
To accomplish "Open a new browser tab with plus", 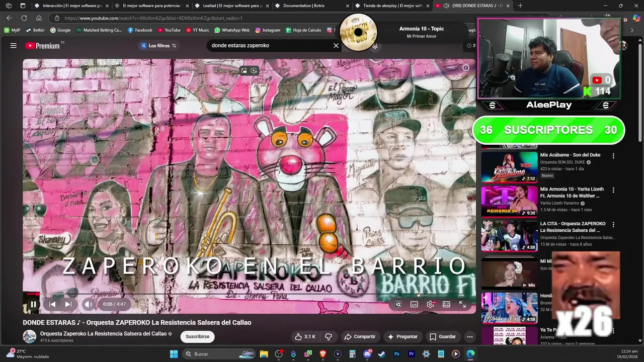I will coord(520,6).
